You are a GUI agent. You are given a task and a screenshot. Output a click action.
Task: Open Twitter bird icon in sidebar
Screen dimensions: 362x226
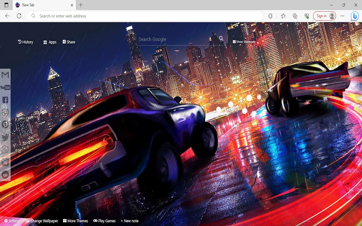point(5,137)
